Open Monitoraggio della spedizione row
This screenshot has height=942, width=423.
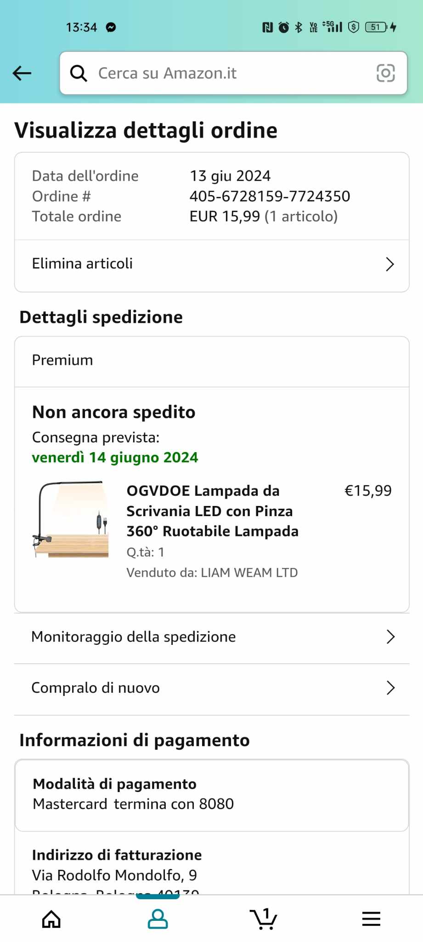(133, 637)
